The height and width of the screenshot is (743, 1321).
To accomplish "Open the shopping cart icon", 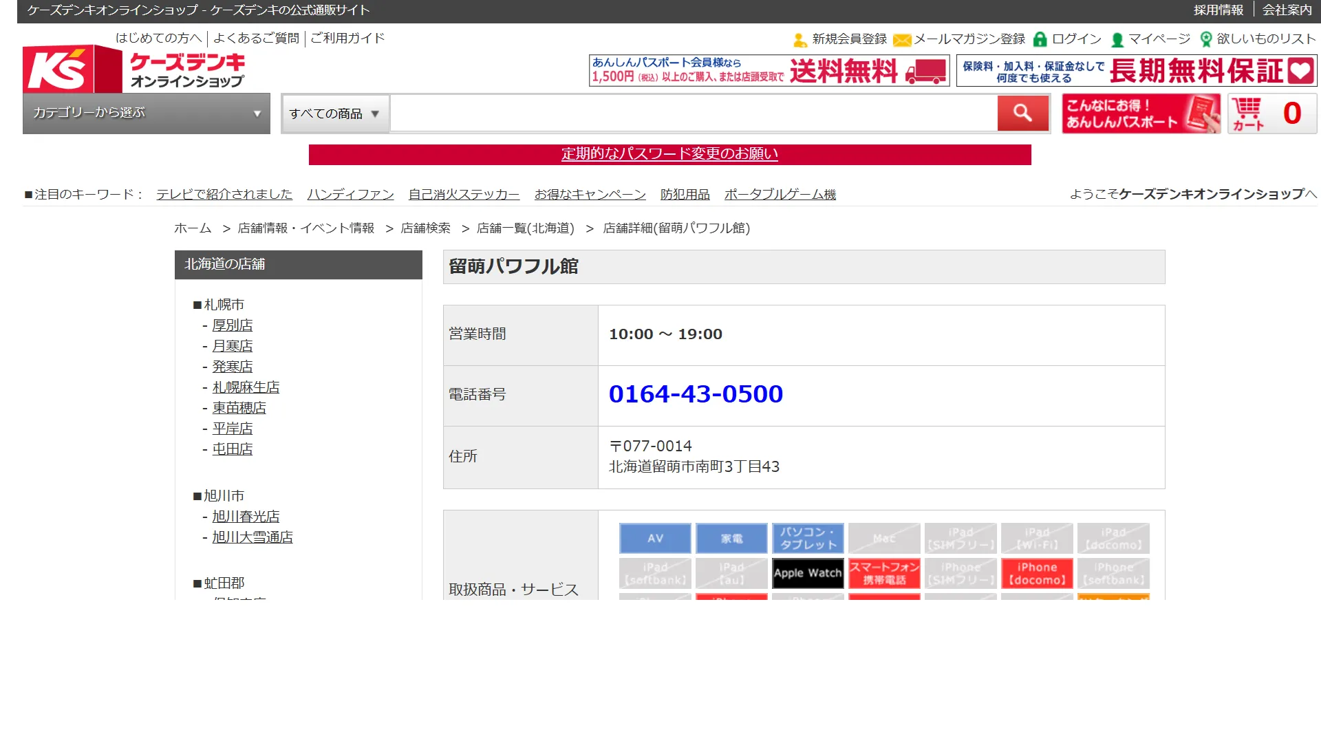I will (x=1272, y=114).
